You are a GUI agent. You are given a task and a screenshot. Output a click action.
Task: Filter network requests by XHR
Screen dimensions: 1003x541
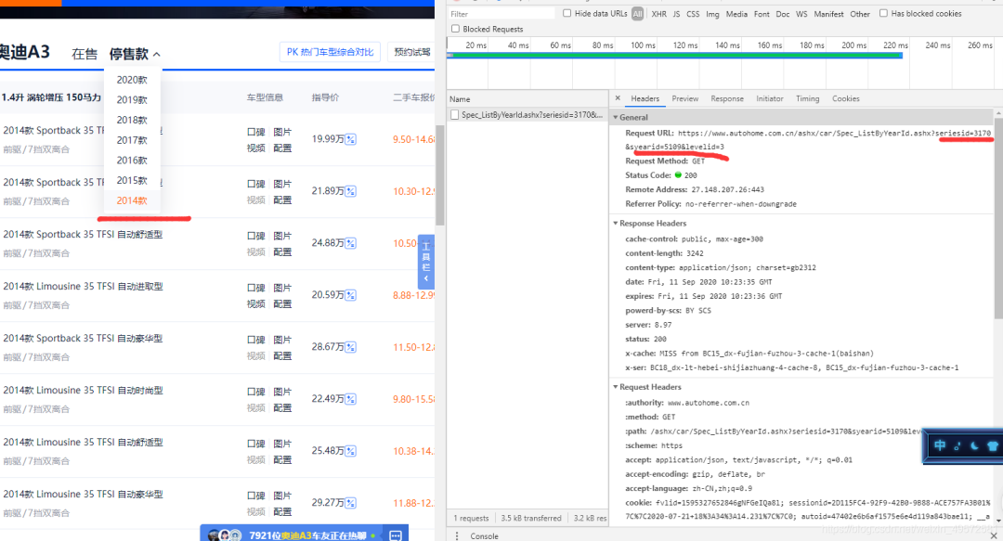[x=658, y=14]
